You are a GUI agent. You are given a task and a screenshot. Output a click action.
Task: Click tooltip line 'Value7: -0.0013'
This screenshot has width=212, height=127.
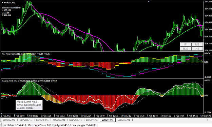[25, 108]
